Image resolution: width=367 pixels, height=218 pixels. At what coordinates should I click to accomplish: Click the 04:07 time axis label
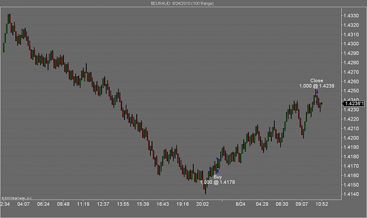click(x=23, y=204)
